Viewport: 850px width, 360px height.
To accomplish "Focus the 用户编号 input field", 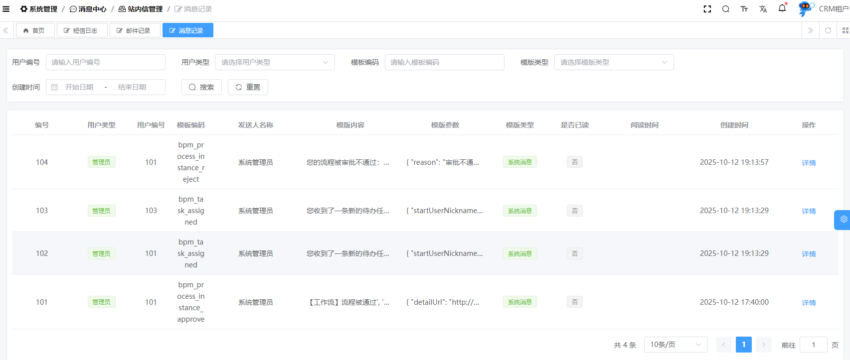I will pos(106,62).
